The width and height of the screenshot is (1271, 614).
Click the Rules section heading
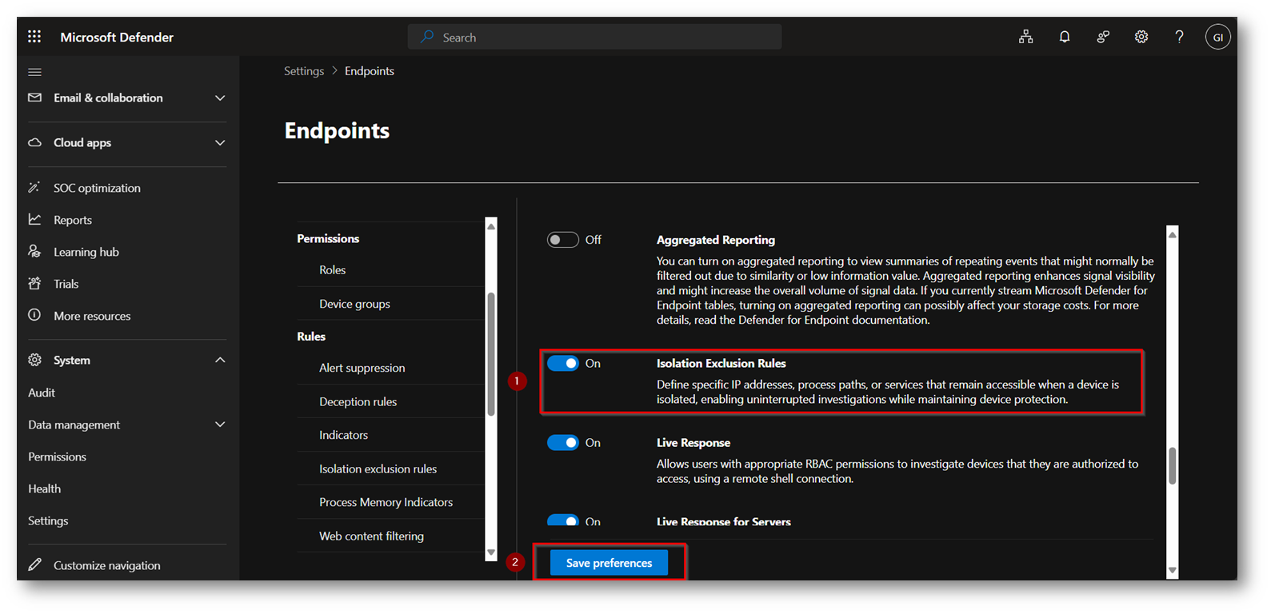pos(311,337)
